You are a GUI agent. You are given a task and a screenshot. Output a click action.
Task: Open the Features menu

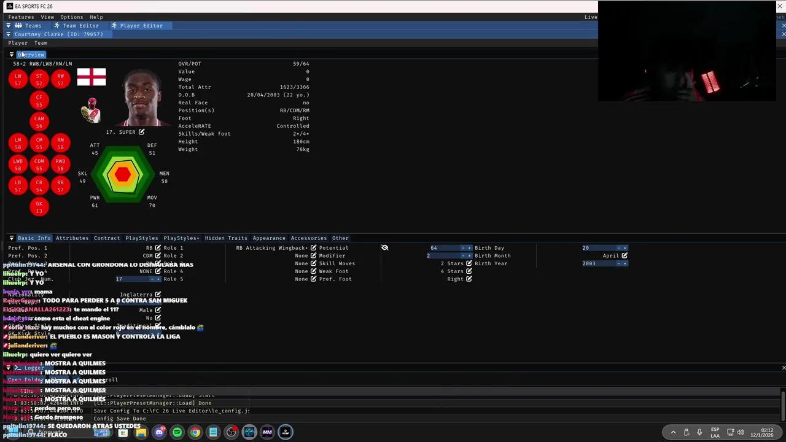[21, 17]
